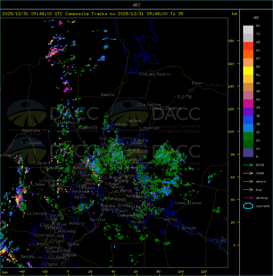
Task: Select the Uspallata label on the map
Action: pyautogui.click(x=31, y=130)
